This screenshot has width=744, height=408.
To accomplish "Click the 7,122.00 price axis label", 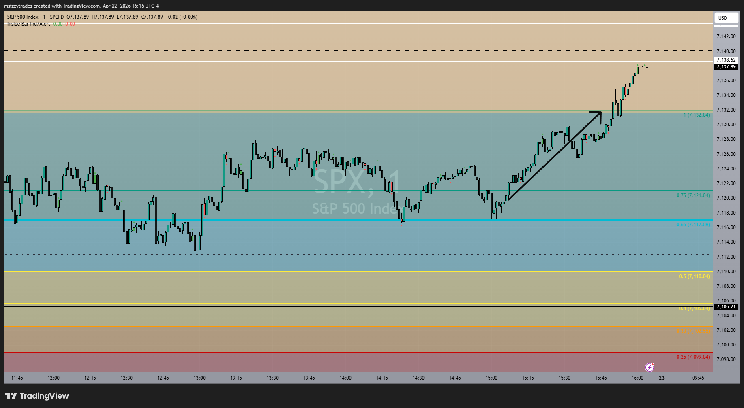I will pyautogui.click(x=726, y=183).
